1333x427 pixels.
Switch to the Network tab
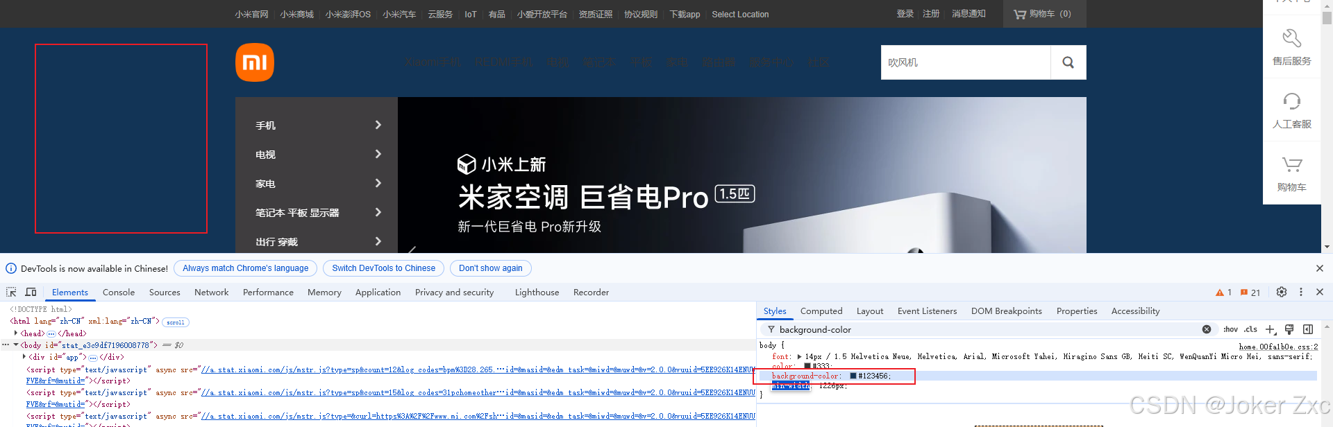click(x=212, y=293)
